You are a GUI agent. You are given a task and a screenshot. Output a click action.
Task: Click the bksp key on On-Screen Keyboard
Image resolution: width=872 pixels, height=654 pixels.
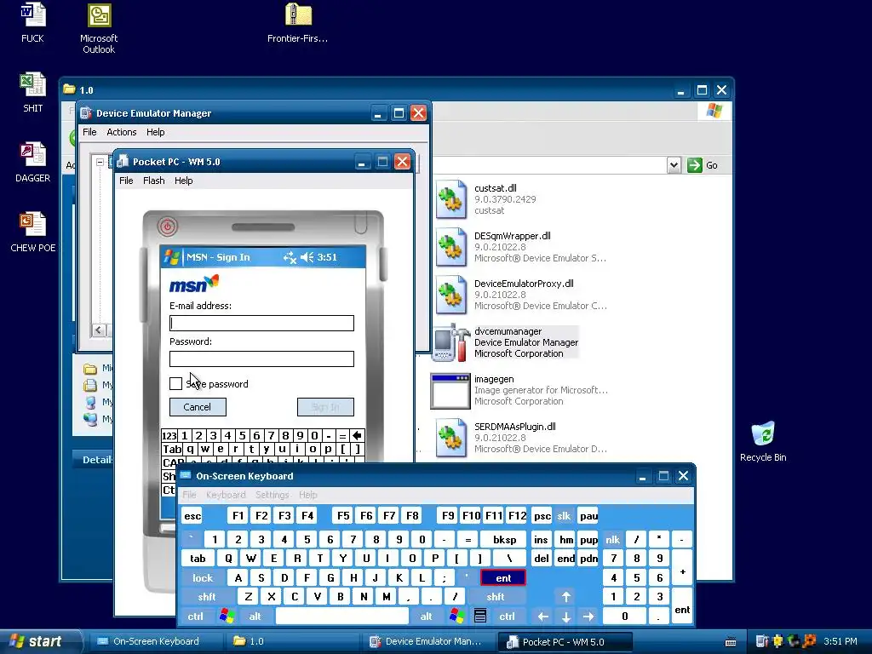504,539
